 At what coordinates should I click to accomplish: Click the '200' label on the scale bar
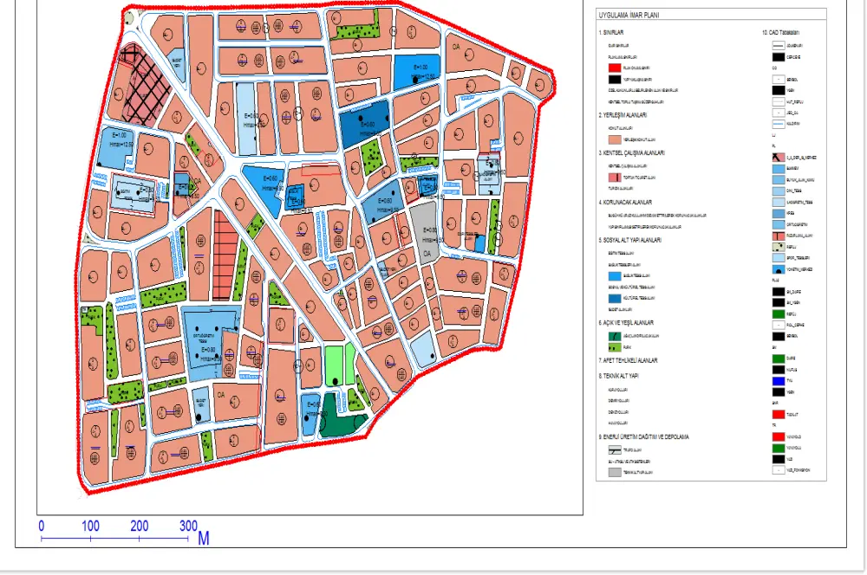[x=140, y=526]
